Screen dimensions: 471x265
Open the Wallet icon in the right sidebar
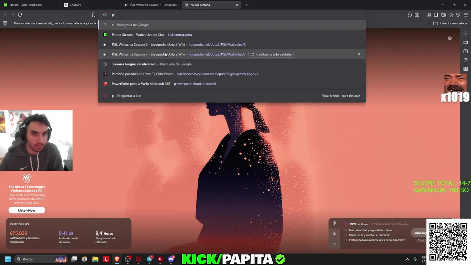pyautogui.click(x=465, y=51)
